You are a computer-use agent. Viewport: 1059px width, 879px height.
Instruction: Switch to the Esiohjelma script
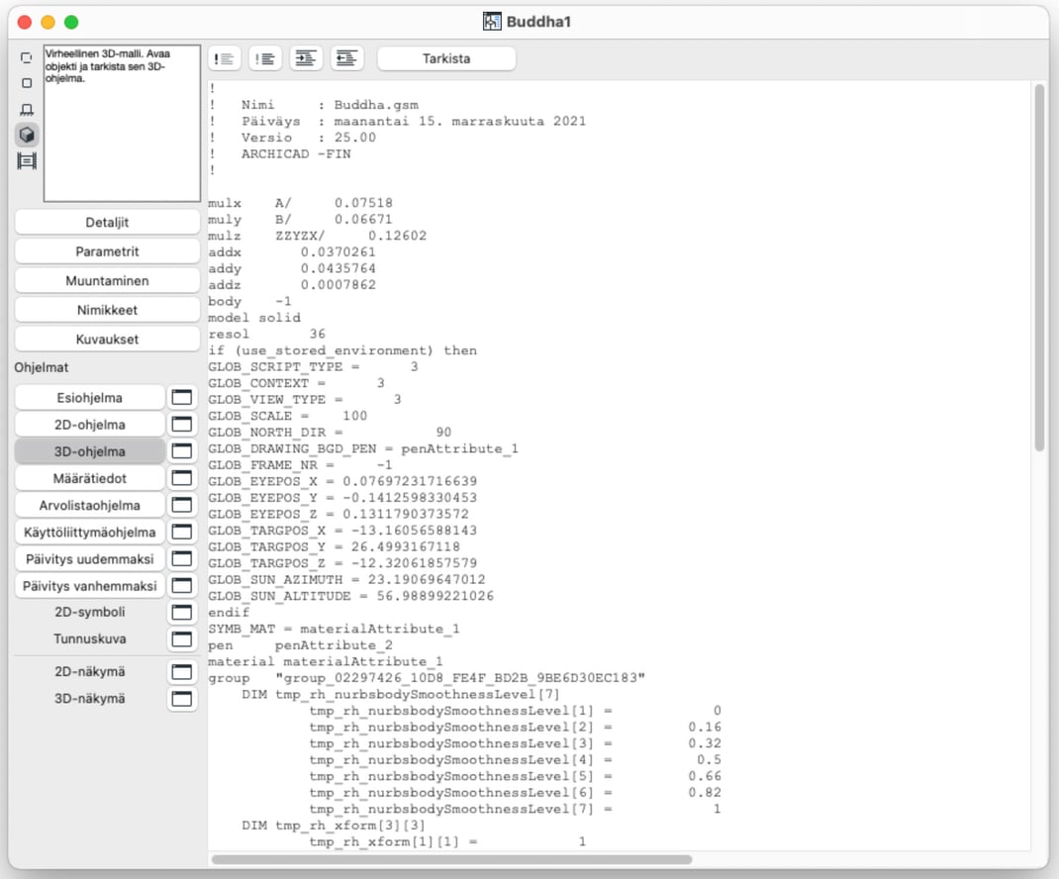pos(90,397)
